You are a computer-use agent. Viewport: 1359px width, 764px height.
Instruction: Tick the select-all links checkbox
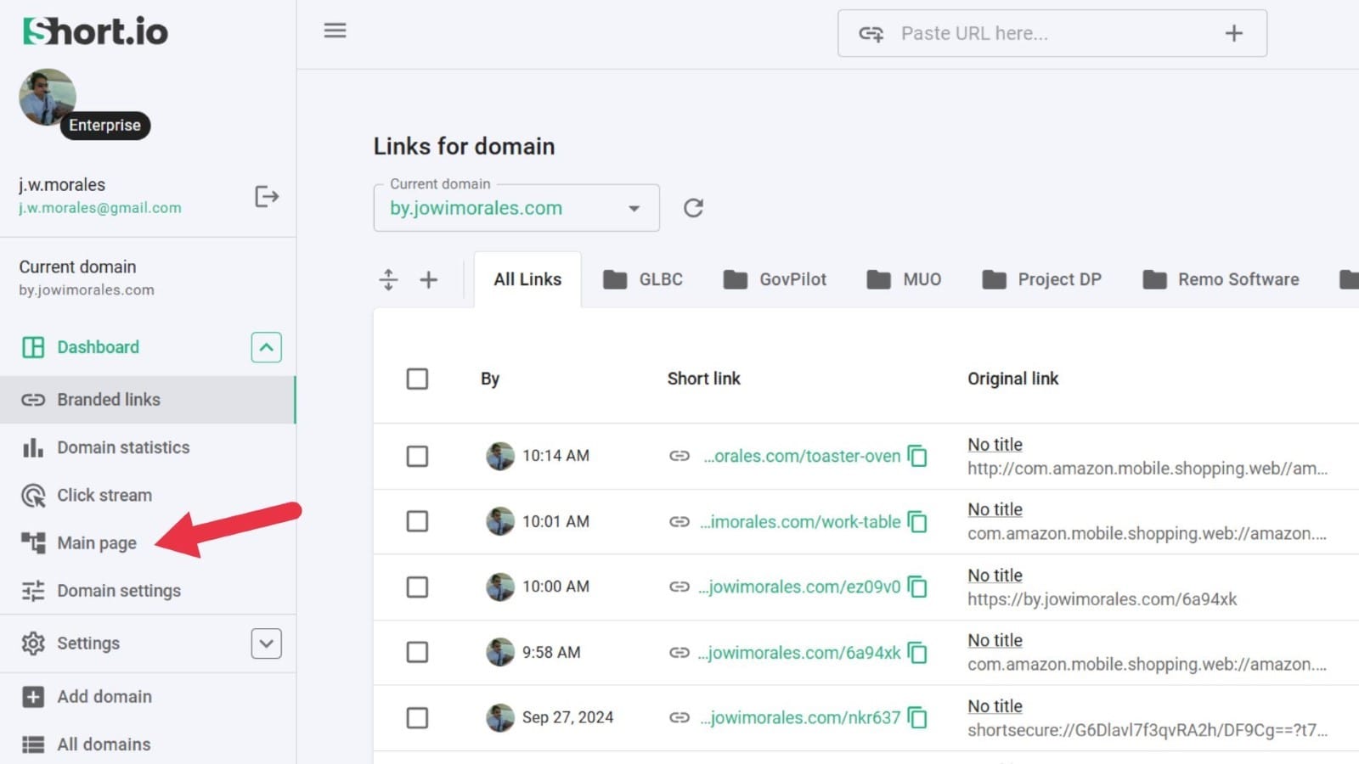tap(417, 379)
